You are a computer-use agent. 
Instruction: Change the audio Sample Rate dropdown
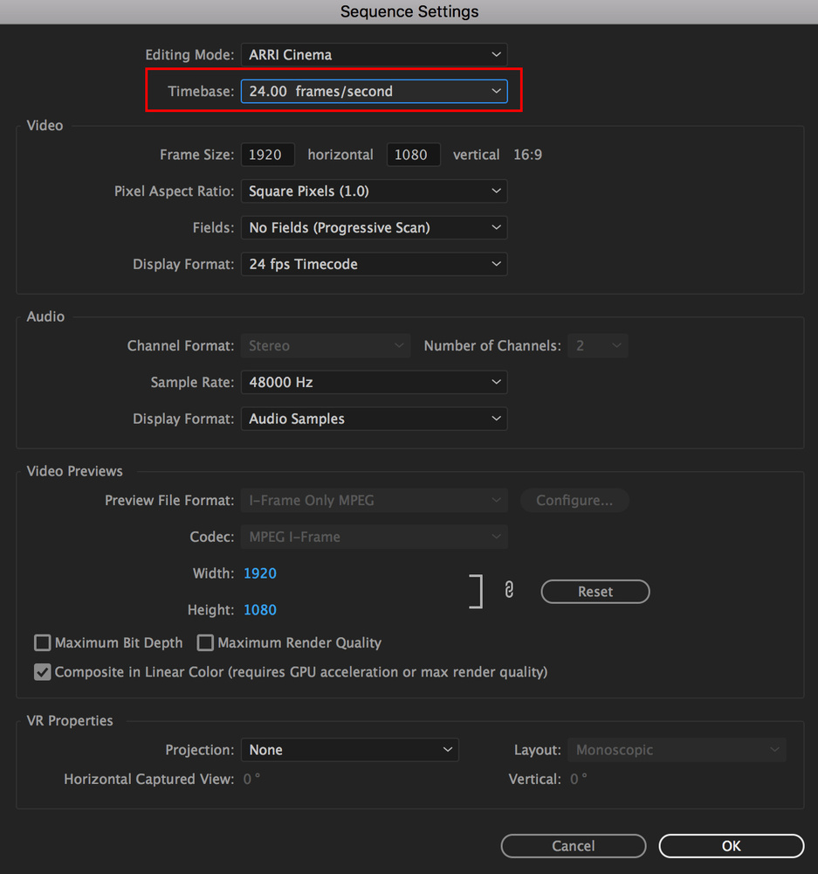374,383
